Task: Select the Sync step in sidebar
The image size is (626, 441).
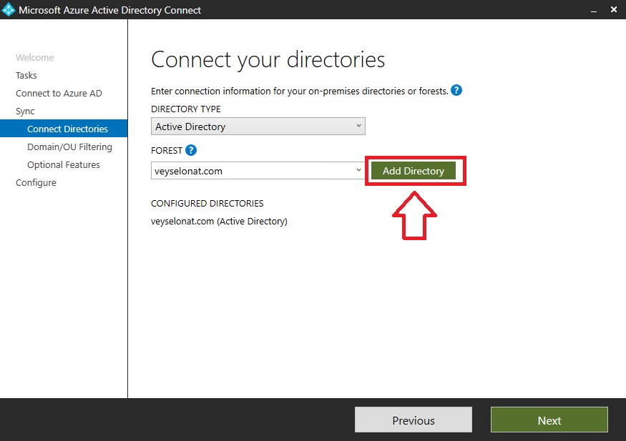Action: click(x=25, y=112)
